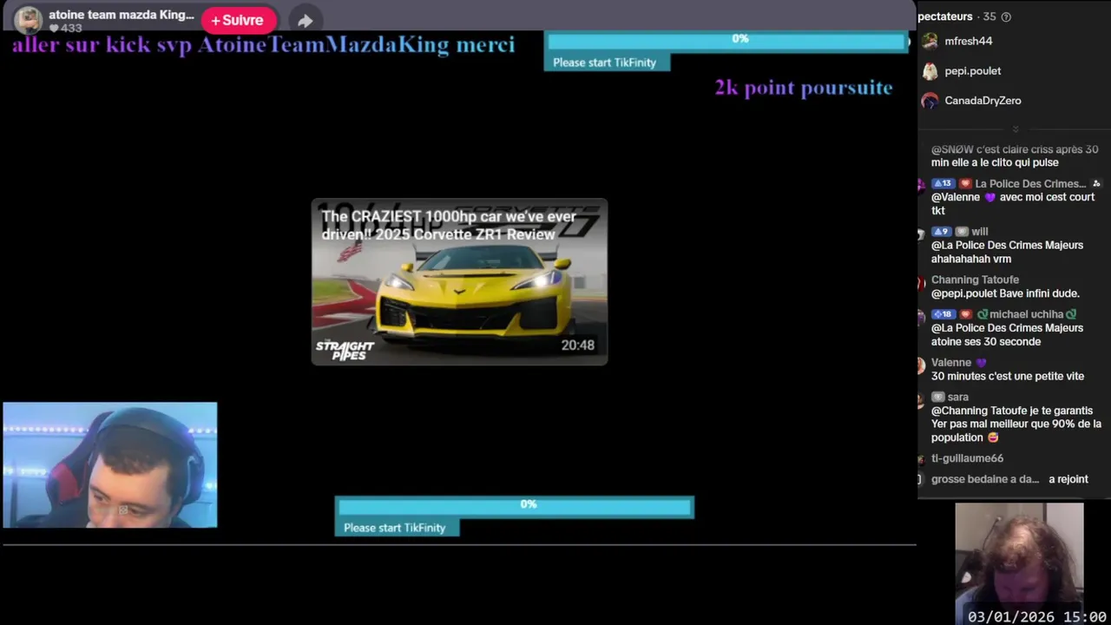Image resolution: width=1111 pixels, height=625 pixels.
Task: Click the level 18 badge beside michael uchiha
Action: pos(943,314)
